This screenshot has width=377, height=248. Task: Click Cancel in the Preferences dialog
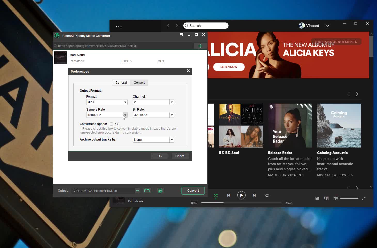(180, 156)
